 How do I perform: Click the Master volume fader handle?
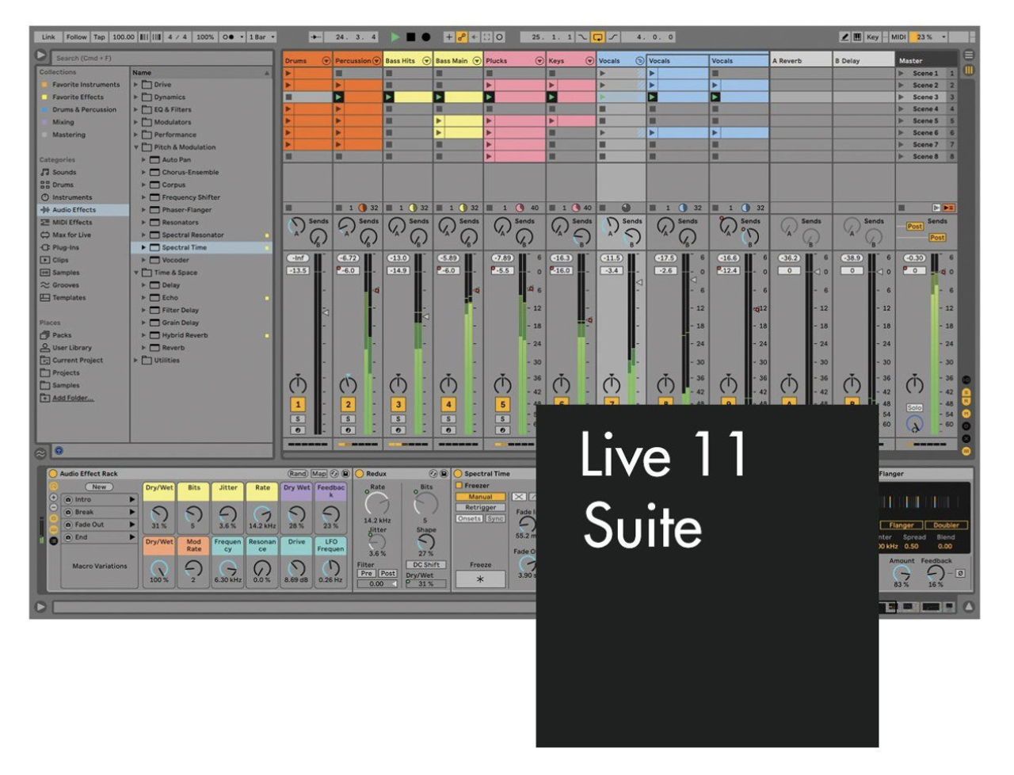[x=941, y=273]
